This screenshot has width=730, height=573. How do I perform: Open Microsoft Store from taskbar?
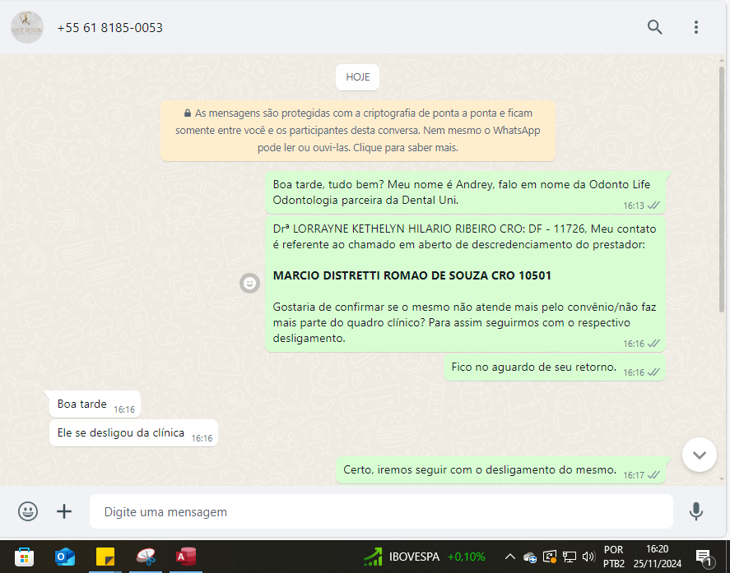pos(24,557)
